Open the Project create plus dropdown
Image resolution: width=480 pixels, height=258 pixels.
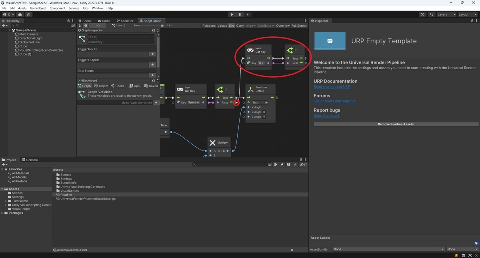[4, 164]
